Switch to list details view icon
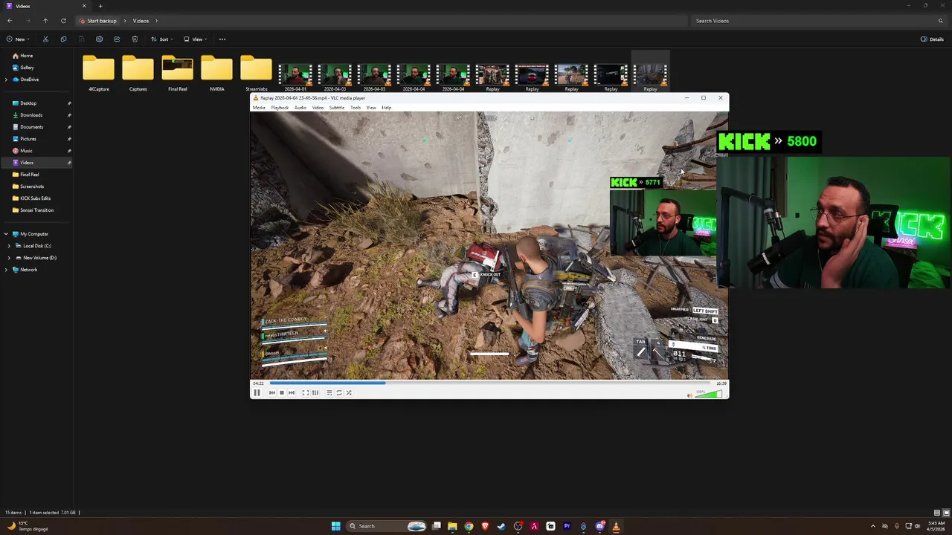This screenshot has height=535, width=952. [937, 513]
